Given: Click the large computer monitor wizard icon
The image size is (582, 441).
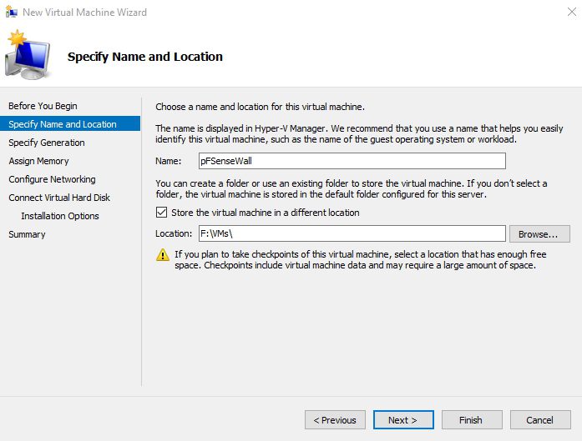Looking at the screenshot, I should tap(28, 56).
